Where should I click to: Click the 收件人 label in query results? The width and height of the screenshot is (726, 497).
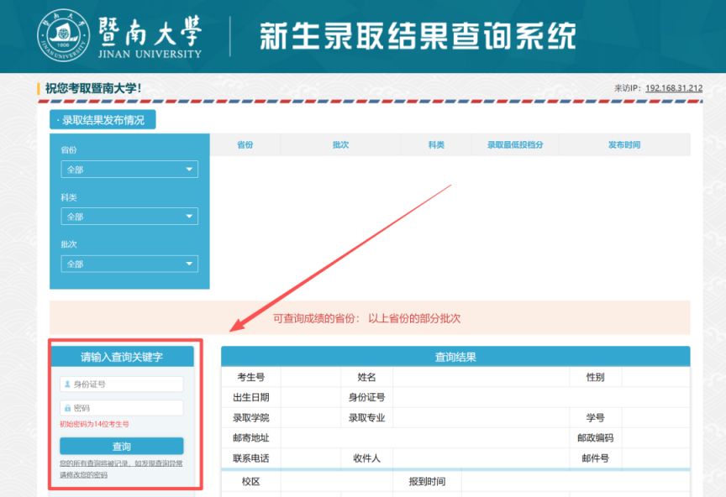click(366, 458)
